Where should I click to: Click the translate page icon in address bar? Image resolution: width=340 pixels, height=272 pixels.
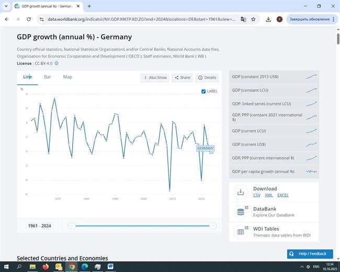coord(243,19)
